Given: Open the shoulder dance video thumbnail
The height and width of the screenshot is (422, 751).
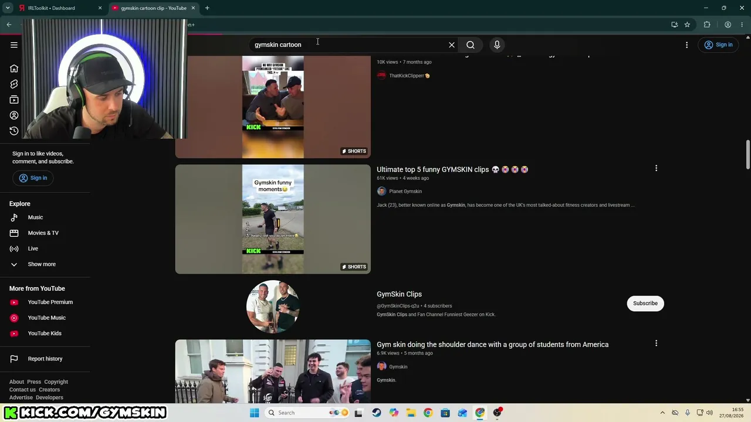Looking at the screenshot, I should pos(273,372).
